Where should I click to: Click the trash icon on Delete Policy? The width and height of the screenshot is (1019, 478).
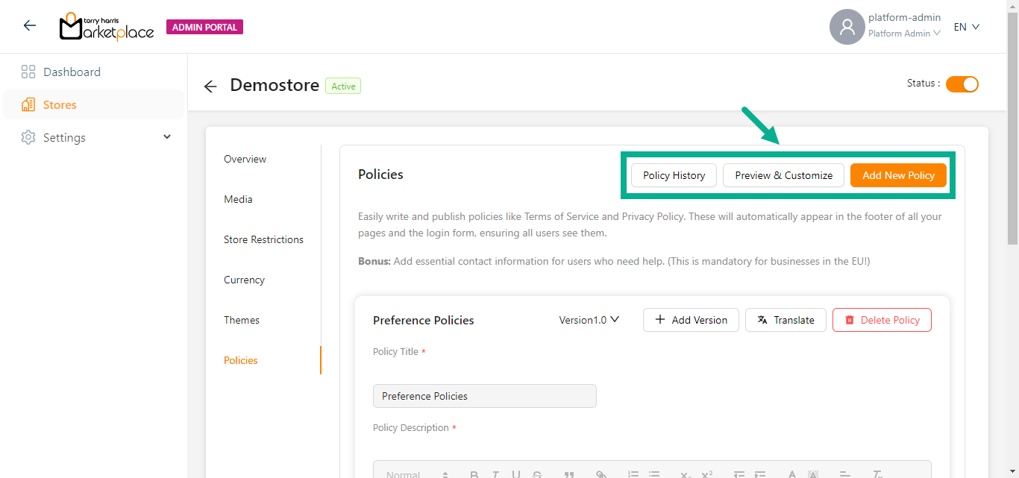pos(850,320)
